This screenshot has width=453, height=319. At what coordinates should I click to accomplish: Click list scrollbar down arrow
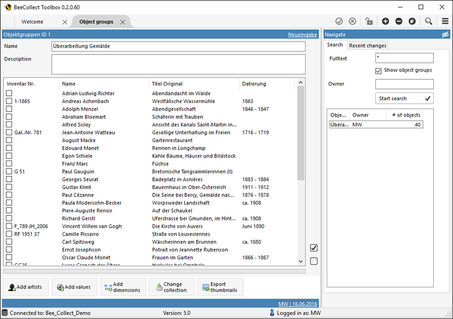300,262
